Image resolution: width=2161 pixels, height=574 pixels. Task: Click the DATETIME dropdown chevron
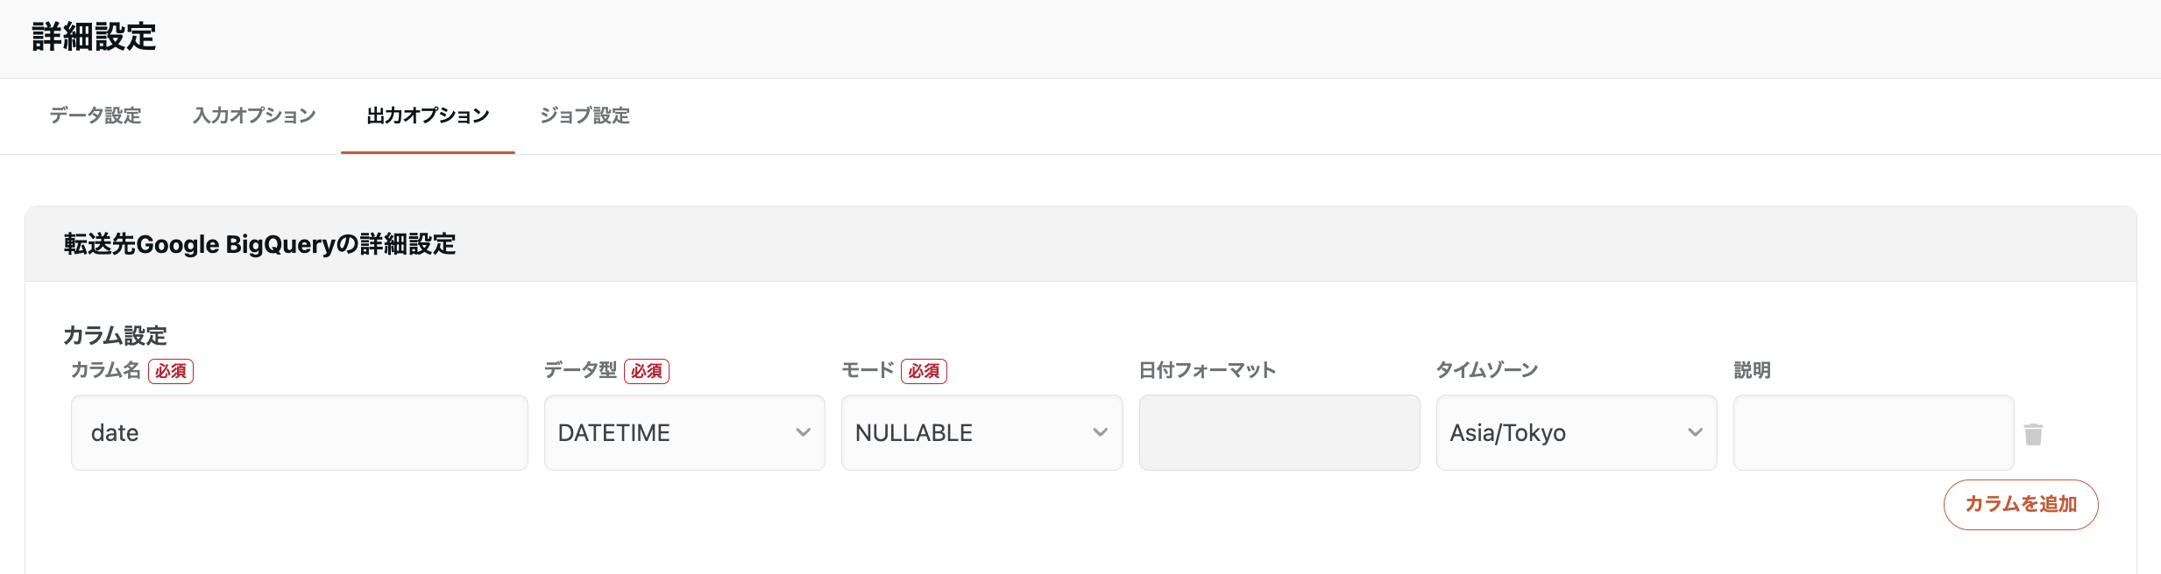(x=803, y=432)
